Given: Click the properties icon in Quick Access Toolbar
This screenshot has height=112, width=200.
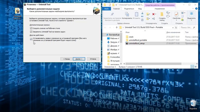Looking at the screenshot, I should [110, 5].
